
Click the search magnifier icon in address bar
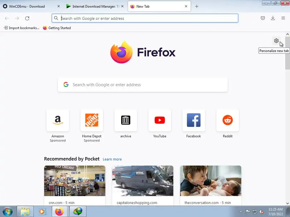[56, 18]
